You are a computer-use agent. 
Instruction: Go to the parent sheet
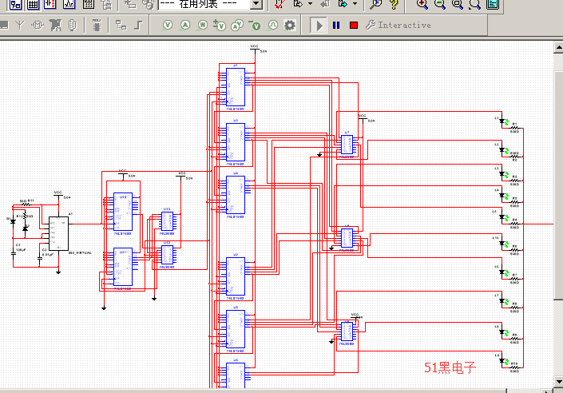106,4
